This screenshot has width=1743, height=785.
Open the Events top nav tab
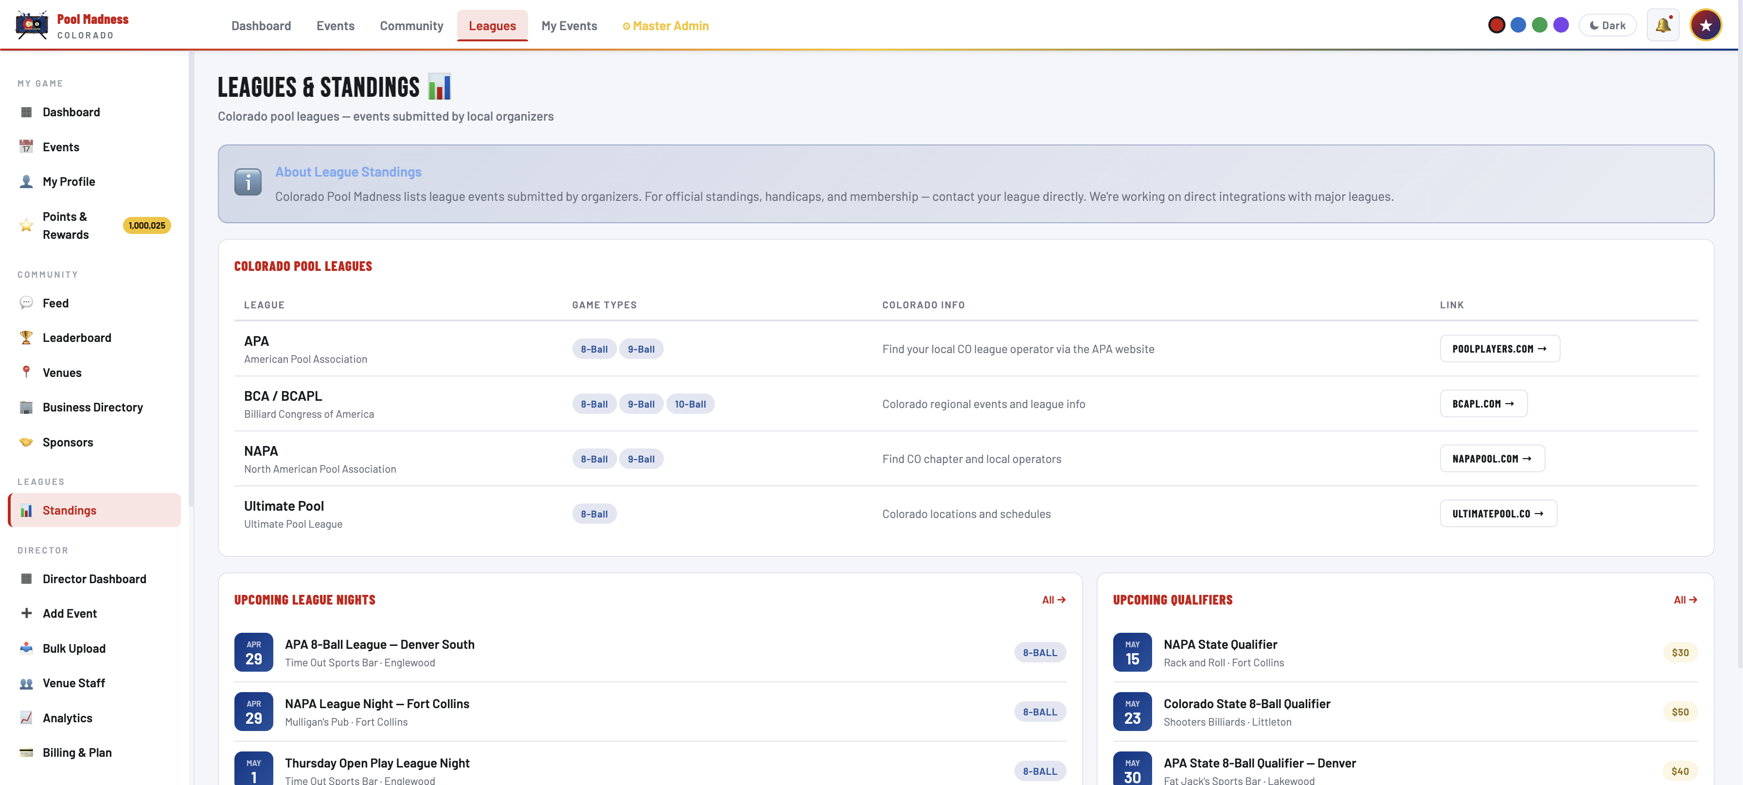point(336,26)
